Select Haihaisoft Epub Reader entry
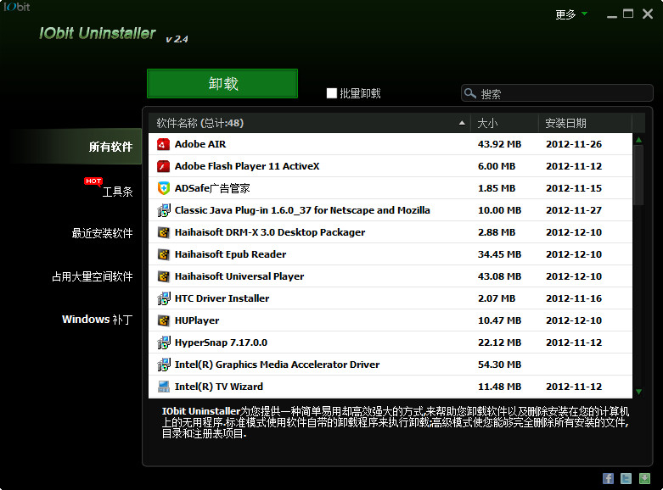The width and height of the screenshot is (663, 490). [x=230, y=253]
